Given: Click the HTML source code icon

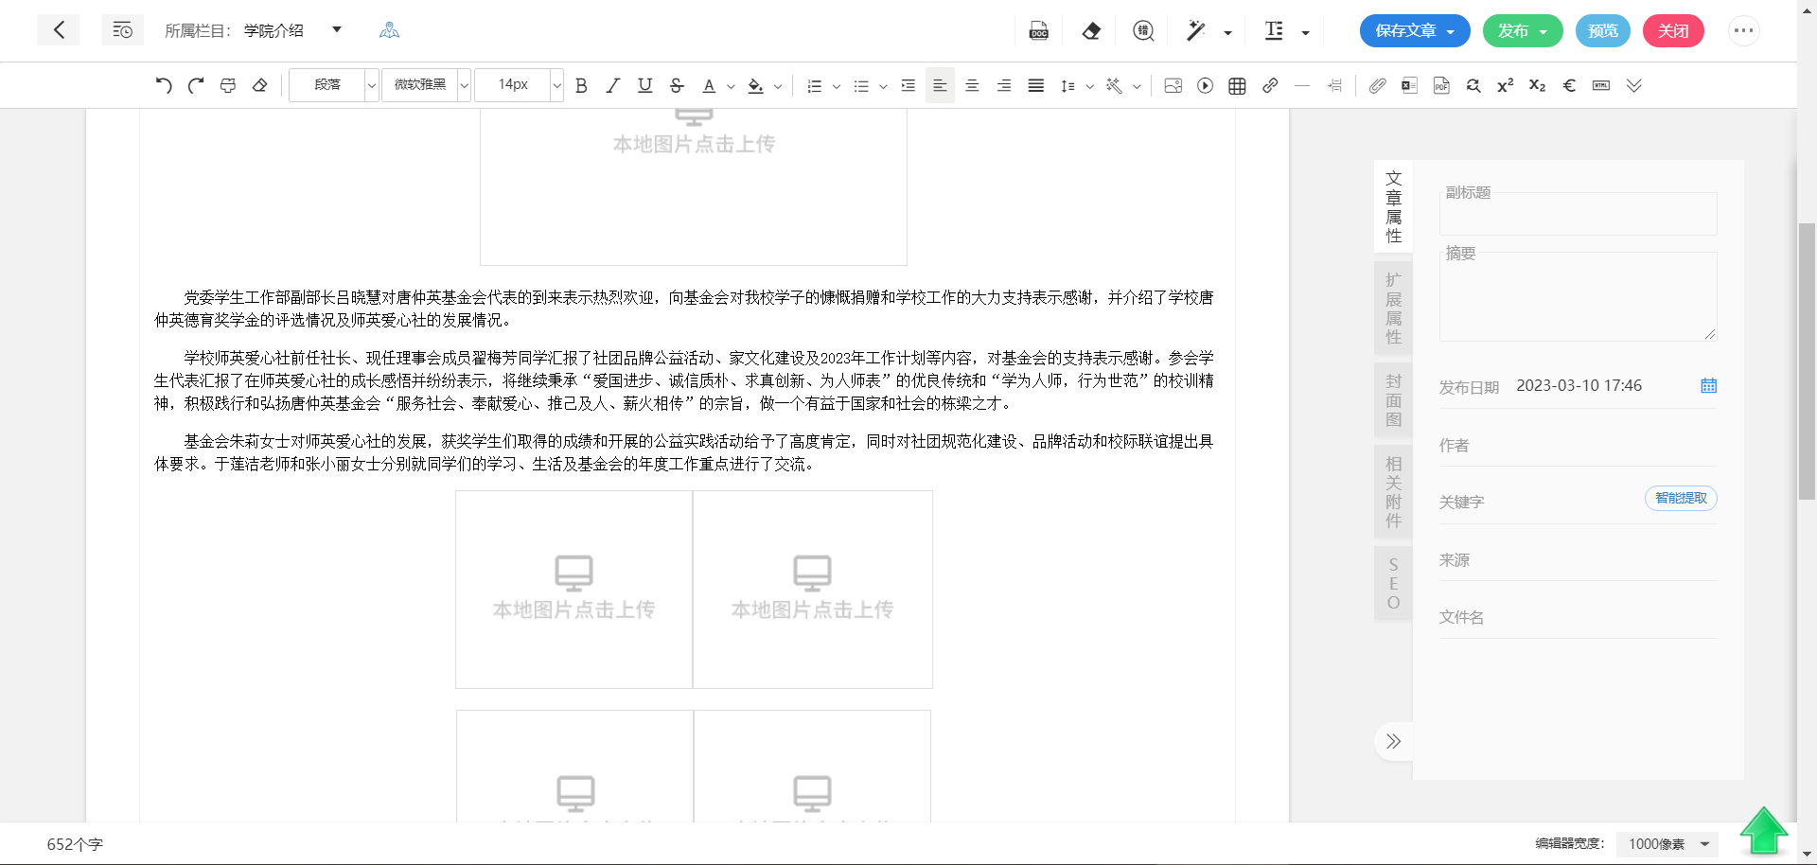Looking at the screenshot, I should [1601, 86].
